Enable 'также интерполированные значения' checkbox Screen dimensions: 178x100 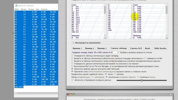pos(72,61)
